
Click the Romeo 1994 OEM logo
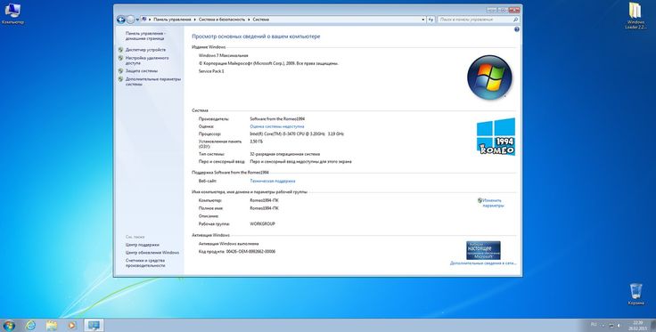[496, 136]
